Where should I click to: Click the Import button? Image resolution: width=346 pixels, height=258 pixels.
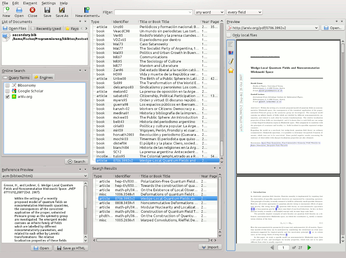tap(210, 247)
